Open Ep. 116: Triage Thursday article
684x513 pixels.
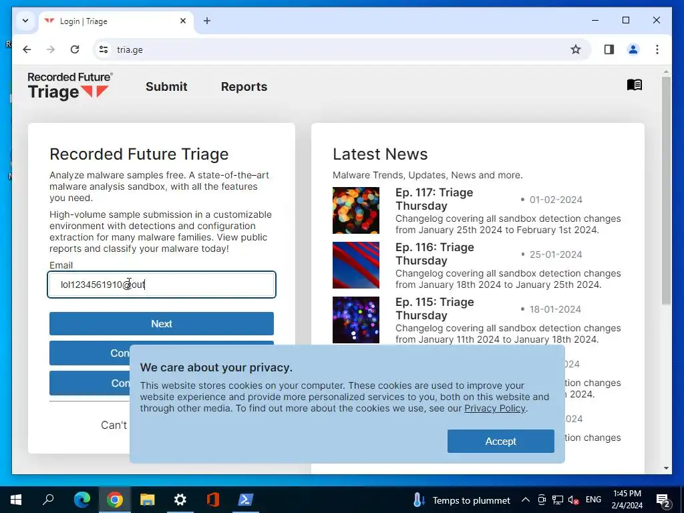tap(434, 253)
